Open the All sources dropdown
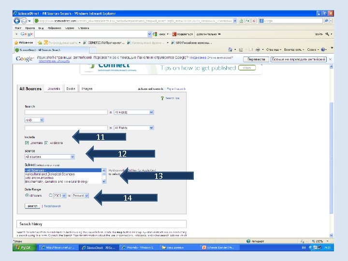348x261 pixels. (50, 157)
